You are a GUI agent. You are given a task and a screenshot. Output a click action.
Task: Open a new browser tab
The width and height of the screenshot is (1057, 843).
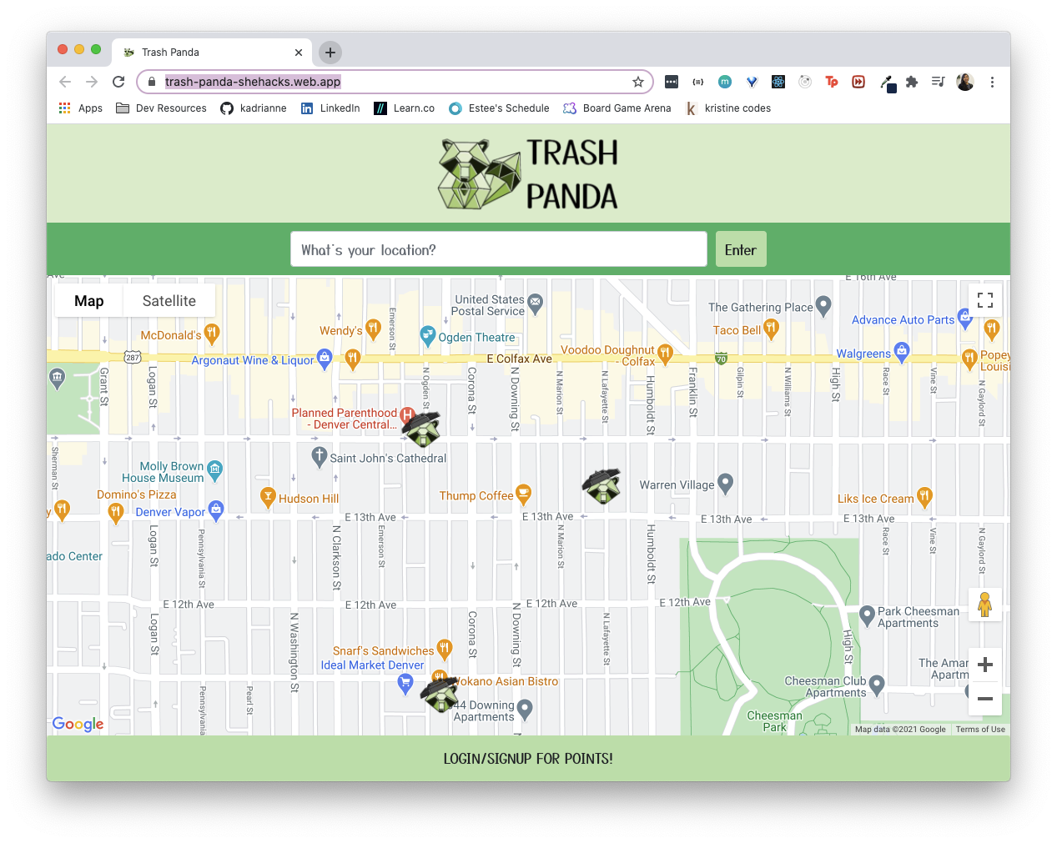pos(330,53)
